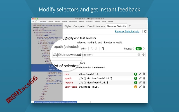Open the Network panel tab
179x112 pixels.
(64, 22)
